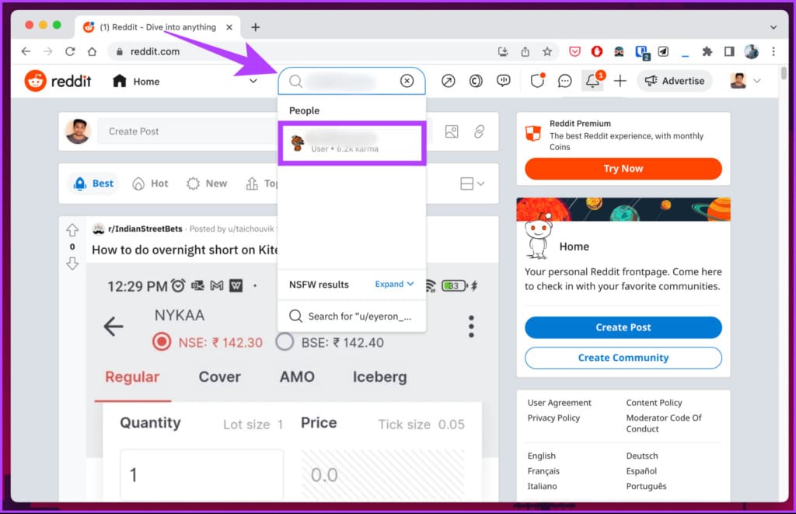Click the plus create post icon
Screen dimensions: 796x514
tap(620, 81)
